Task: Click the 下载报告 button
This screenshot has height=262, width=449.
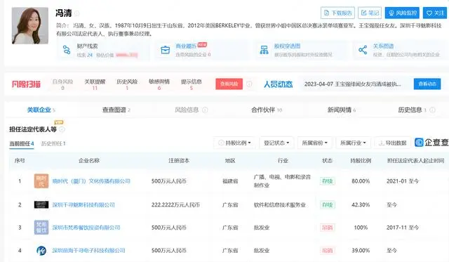Action: coord(337,13)
